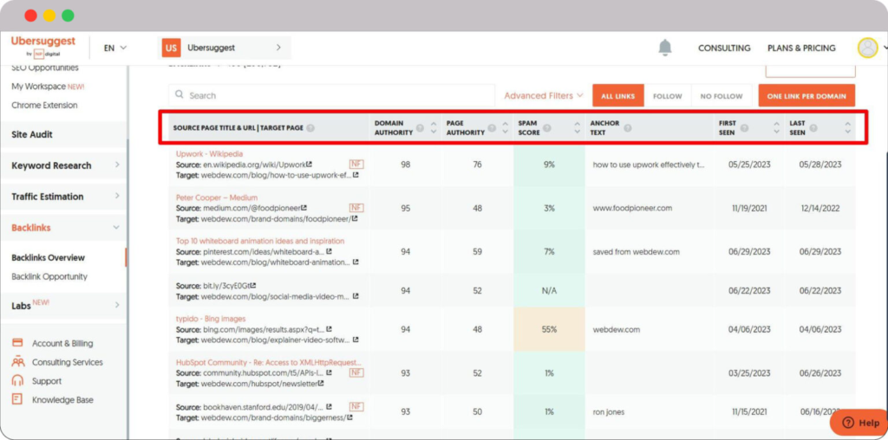Open Chrome Extension page

44,105
